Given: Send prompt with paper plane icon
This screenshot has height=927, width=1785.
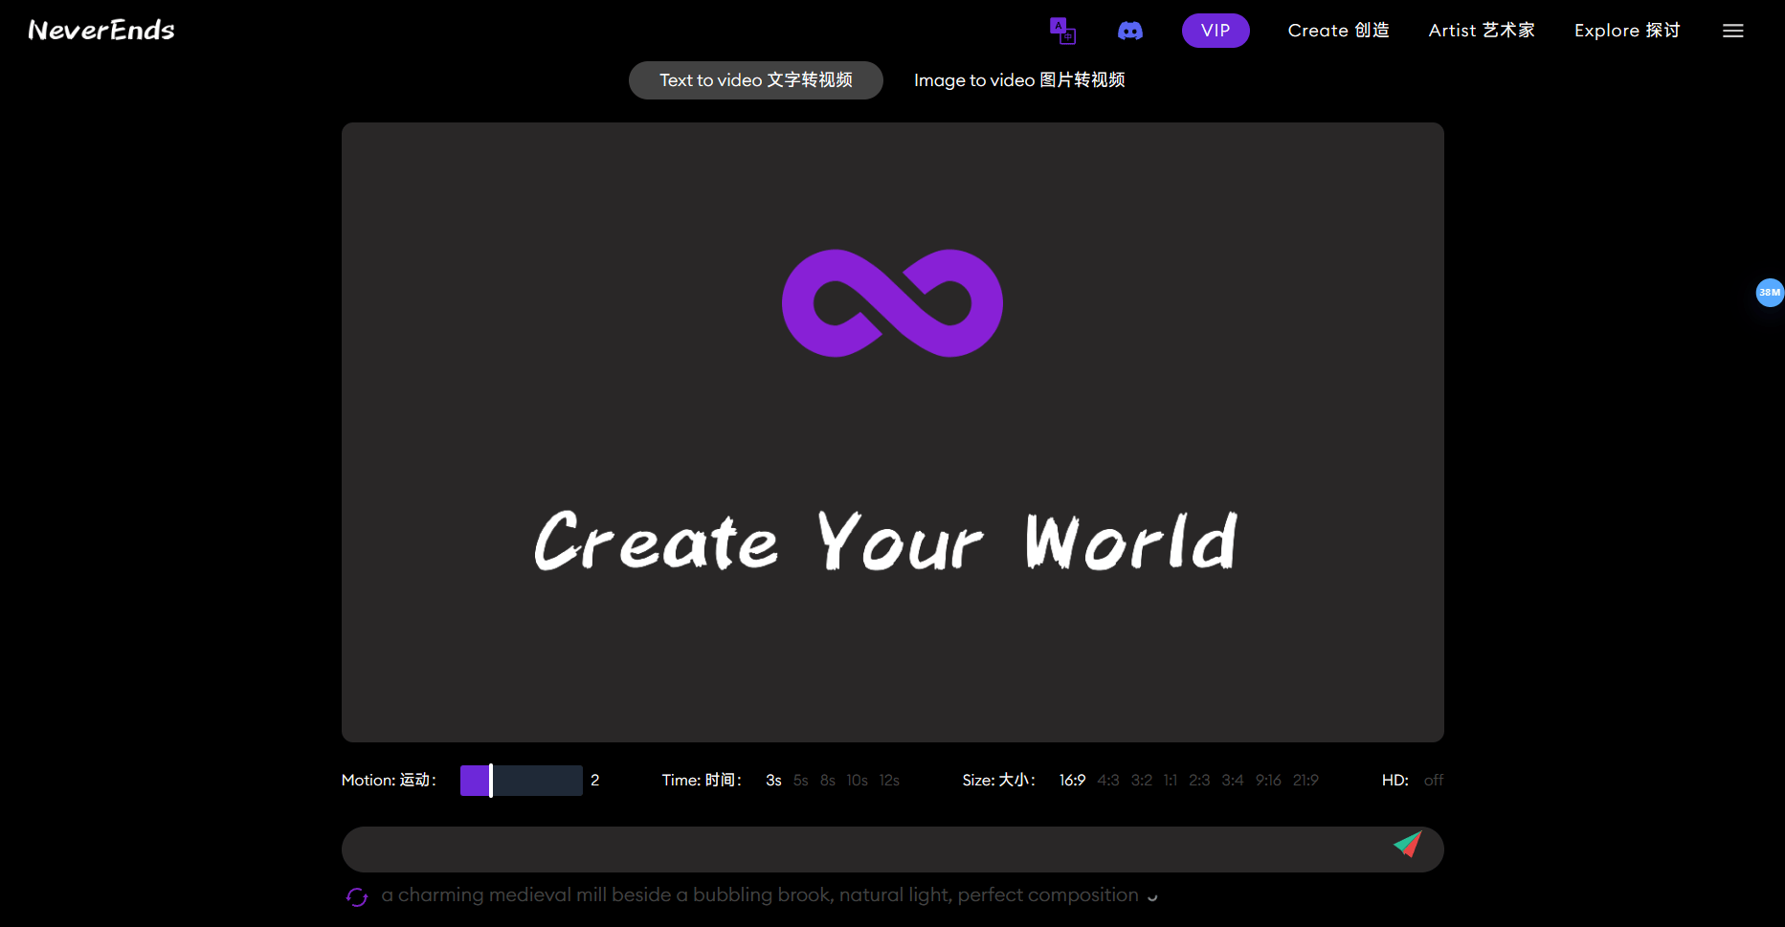Looking at the screenshot, I should (1407, 844).
